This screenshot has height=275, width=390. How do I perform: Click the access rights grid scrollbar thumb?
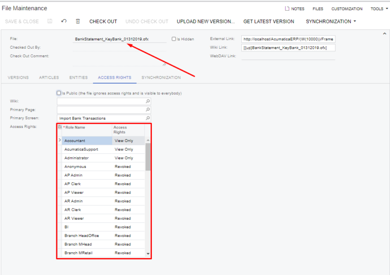pos(148,156)
